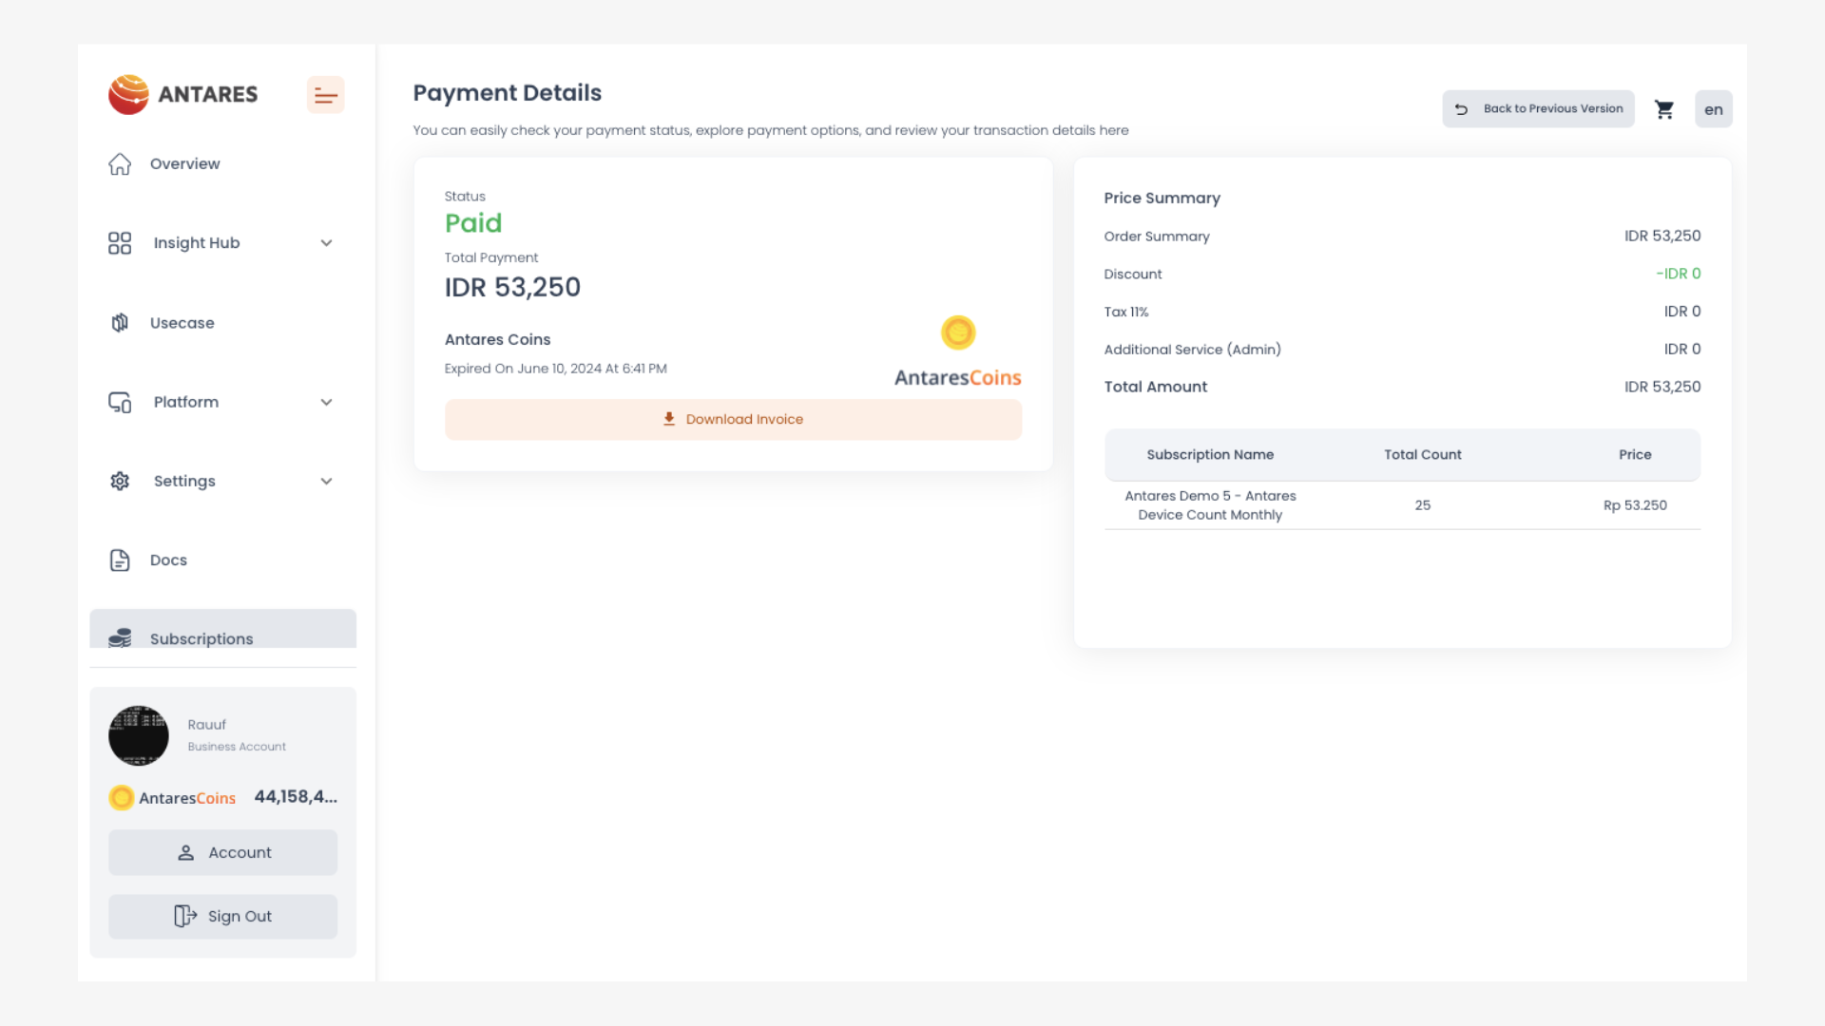Click the Overview home icon
1825x1026 pixels.
pyautogui.click(x=120, y=163)
